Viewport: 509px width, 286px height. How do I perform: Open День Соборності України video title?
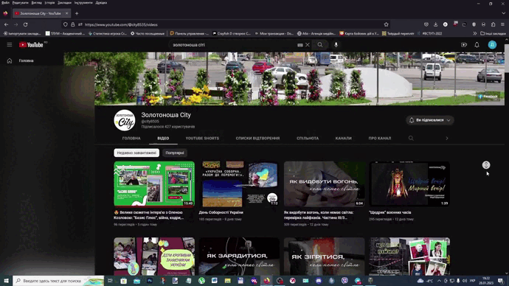click(x=221, y=213)
